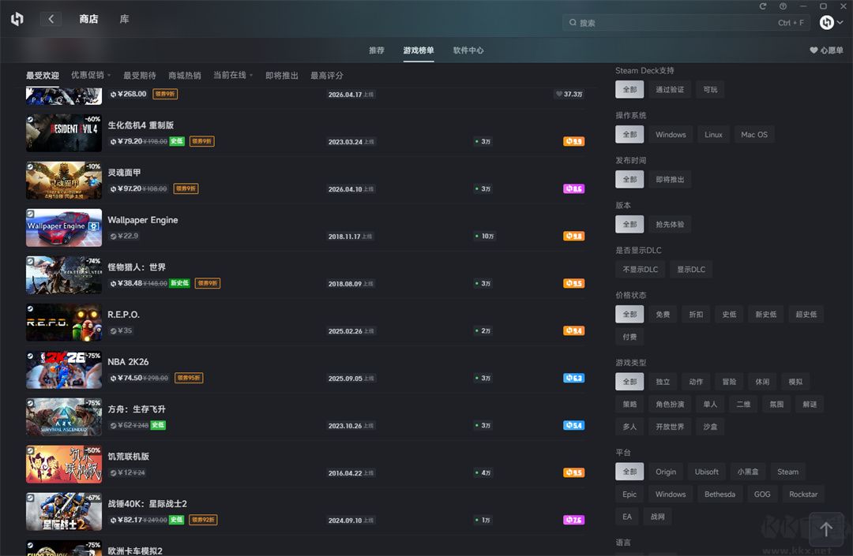
Task: Click the search magnifier icon
Action: point(573,23)
